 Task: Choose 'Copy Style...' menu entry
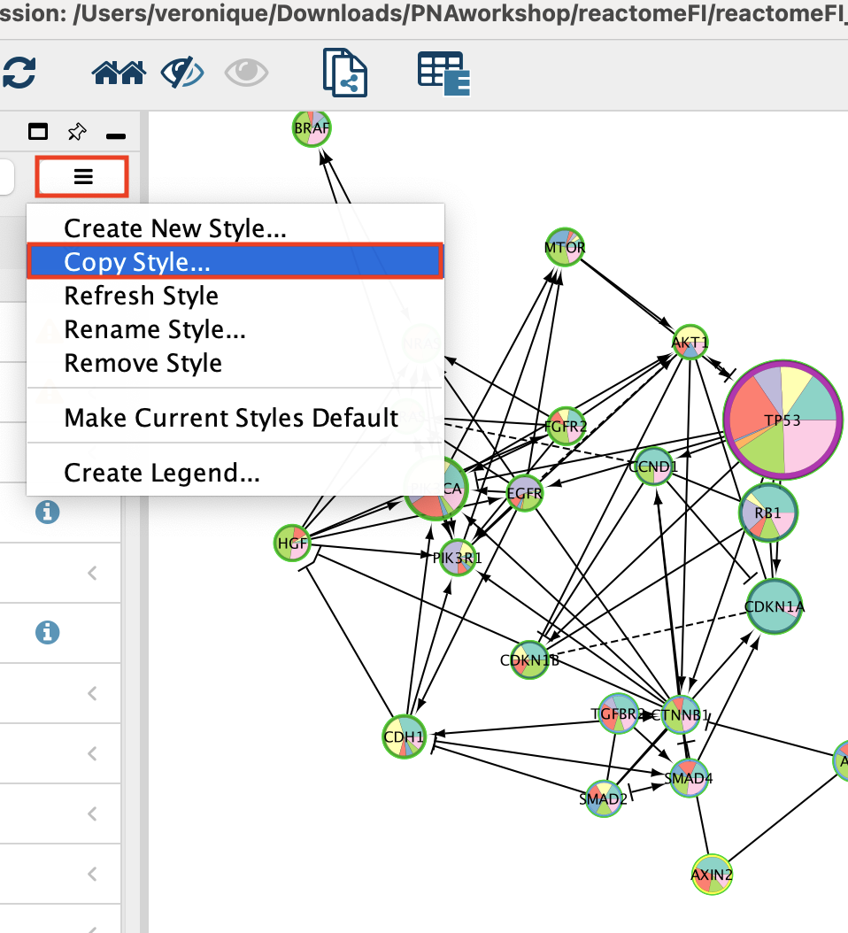(137, 262)
